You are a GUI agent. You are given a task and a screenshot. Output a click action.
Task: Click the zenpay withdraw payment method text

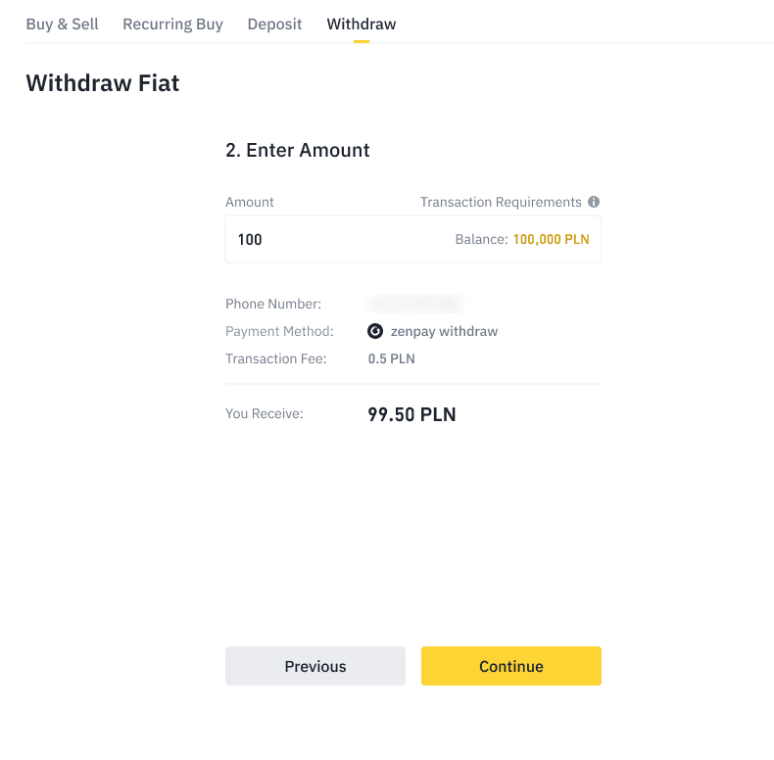[x=444, y=331]
